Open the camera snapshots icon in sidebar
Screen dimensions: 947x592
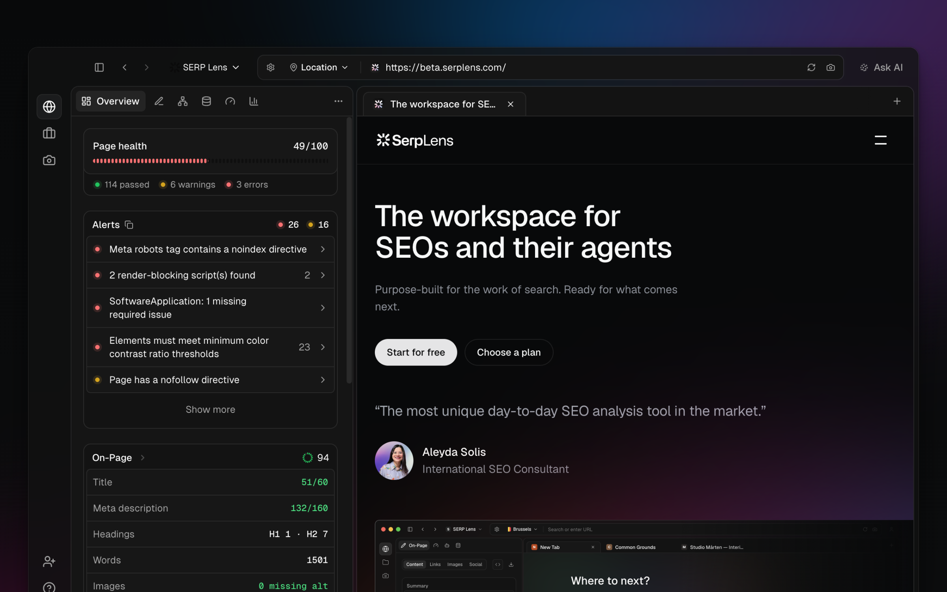coord(49,160)
